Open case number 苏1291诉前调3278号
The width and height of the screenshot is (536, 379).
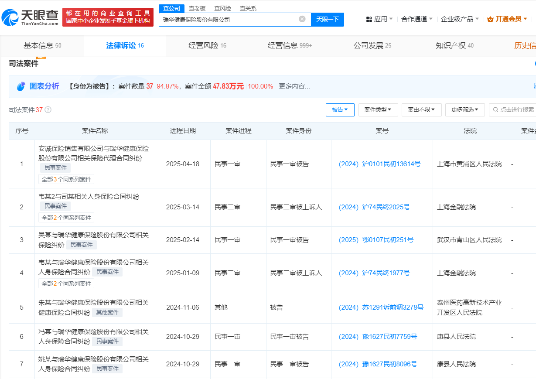[381, 307]
